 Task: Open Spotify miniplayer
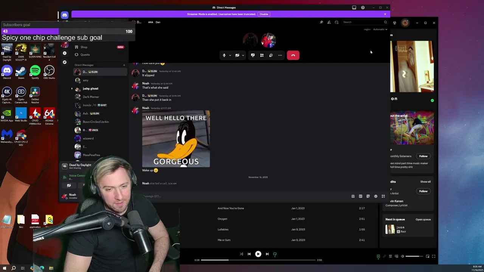(428, 257)
